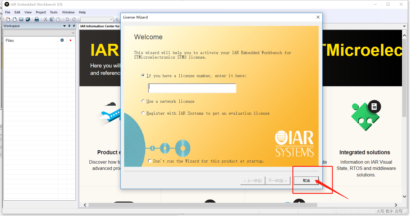
Task: Close the Workspace panel
Action: pyautogui.click(x=74, y=26)
